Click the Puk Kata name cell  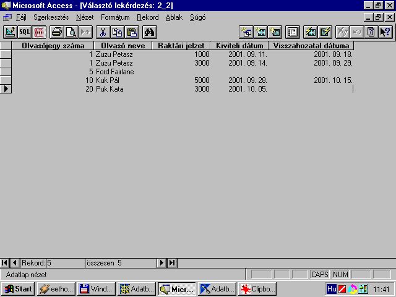(123, 89)
